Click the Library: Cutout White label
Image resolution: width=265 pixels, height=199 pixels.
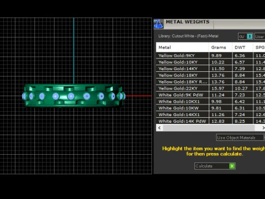coord(188,36)
